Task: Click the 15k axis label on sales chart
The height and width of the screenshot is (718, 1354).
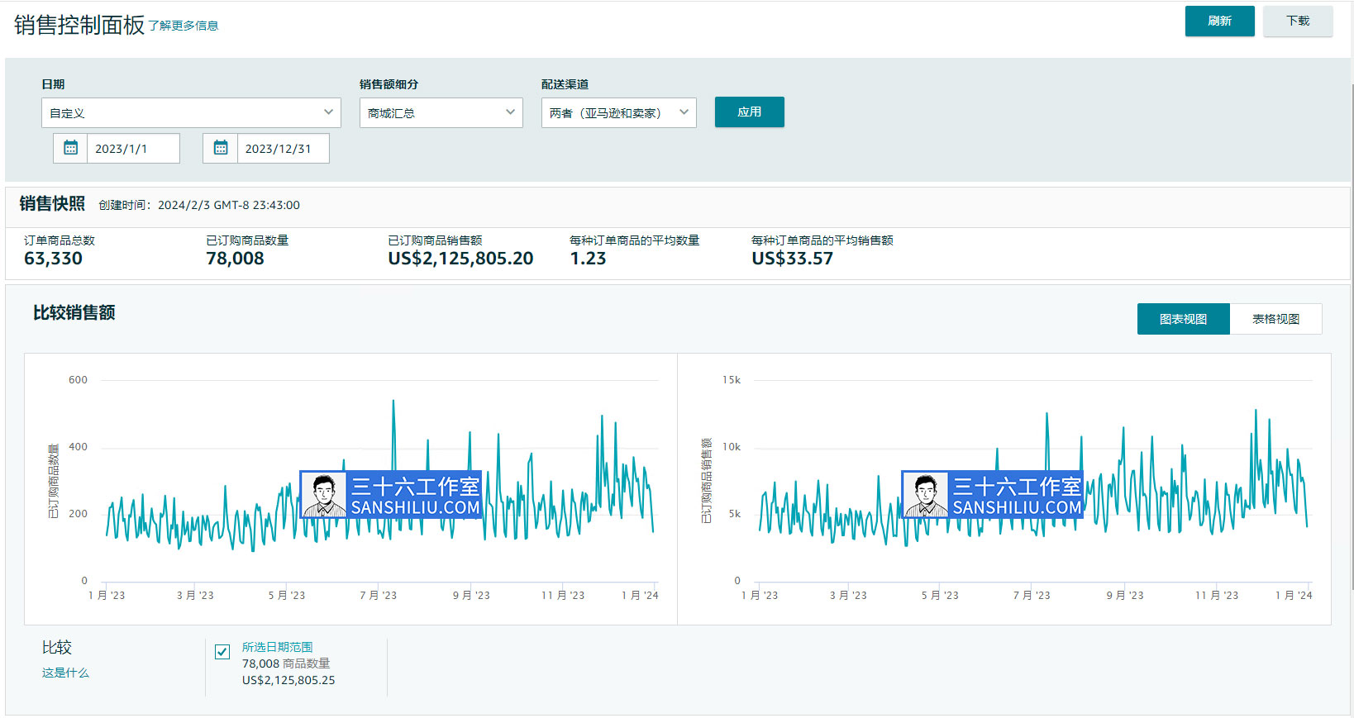Action: click(731, 380)
